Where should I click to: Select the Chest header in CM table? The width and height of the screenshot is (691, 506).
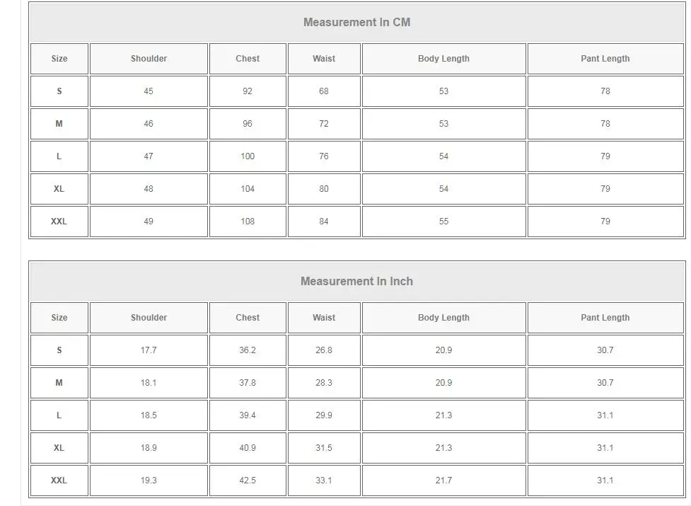[x=248, y=59]
